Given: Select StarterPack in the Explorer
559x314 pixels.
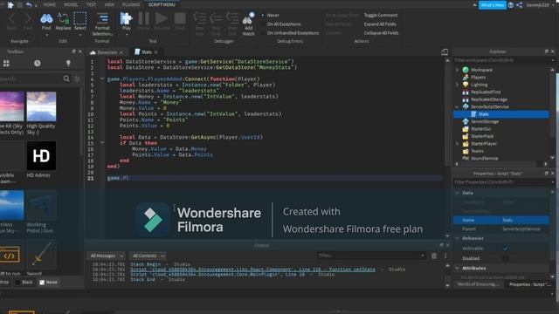Looking at the screenshot, I should pyautogui.click(x=482, y=136).
